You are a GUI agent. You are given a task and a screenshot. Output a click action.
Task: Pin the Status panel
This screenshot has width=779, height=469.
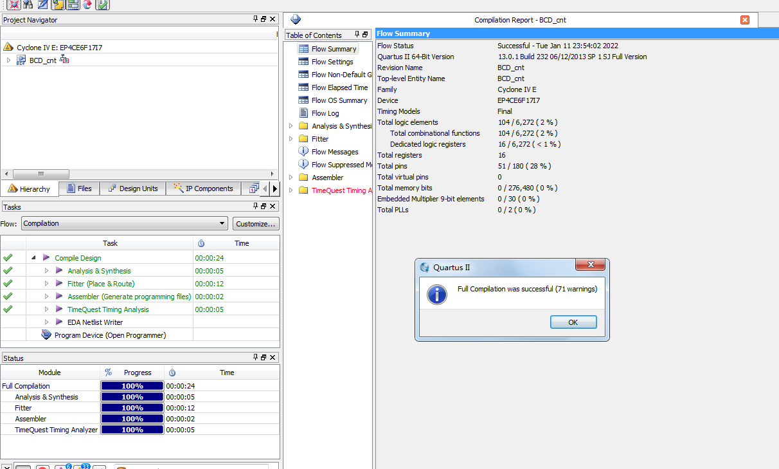pyautogui.click(x=255, y=357)
